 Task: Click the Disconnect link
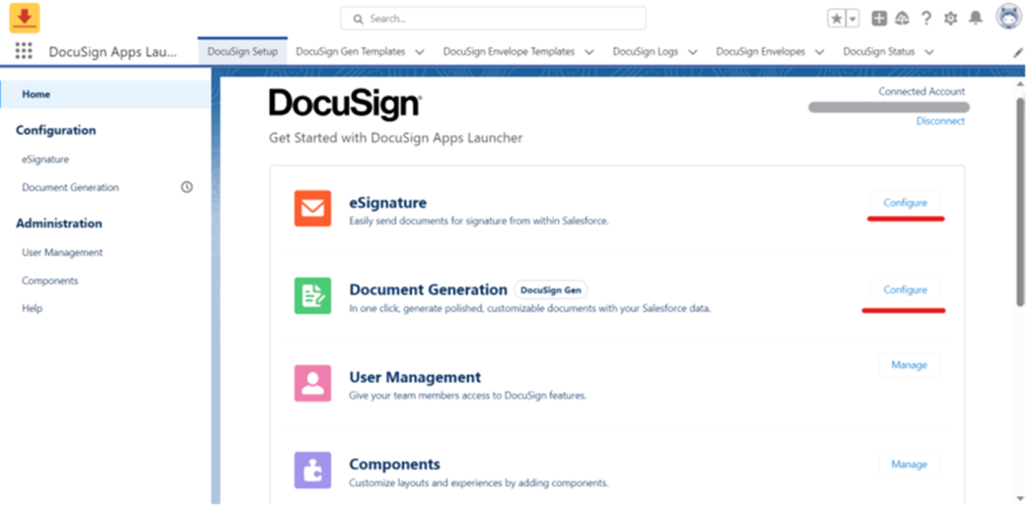940,121
